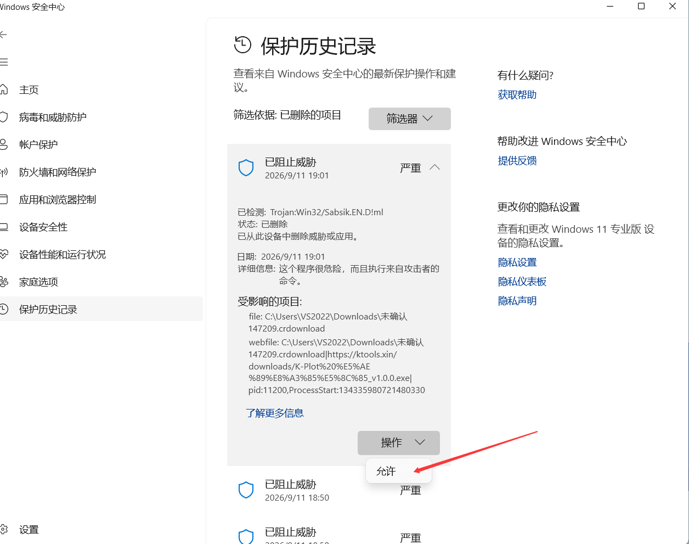Image resolution: width=689 pixels, height=544 pixels.
Task: Open the 隐私声明 link
Action: click(517, 301)
